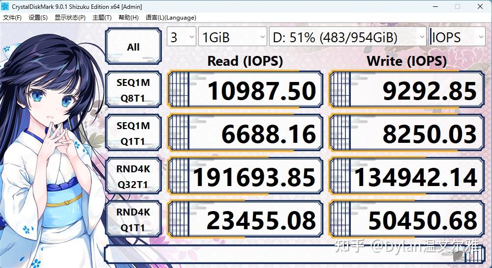The height and width of the screenshot is (268, 492).
Task: Open the test count dropdown showing 3
Action: point(182,37)
